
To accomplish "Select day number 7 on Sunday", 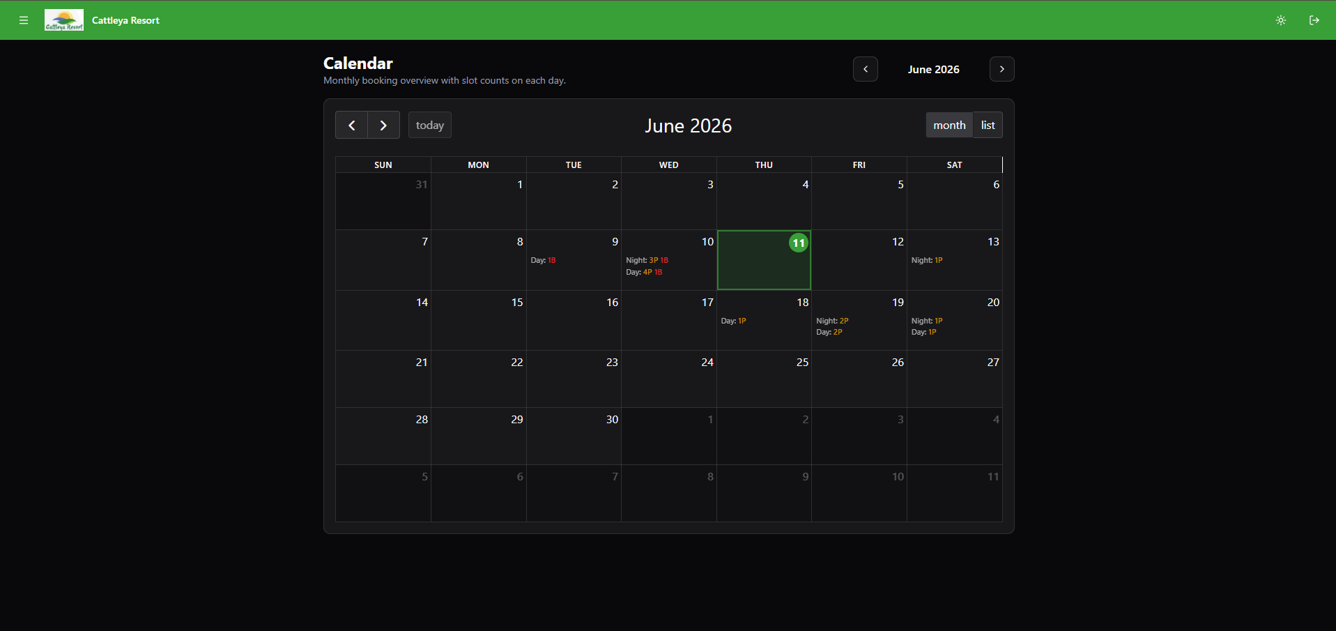I will tap(424, 241).
